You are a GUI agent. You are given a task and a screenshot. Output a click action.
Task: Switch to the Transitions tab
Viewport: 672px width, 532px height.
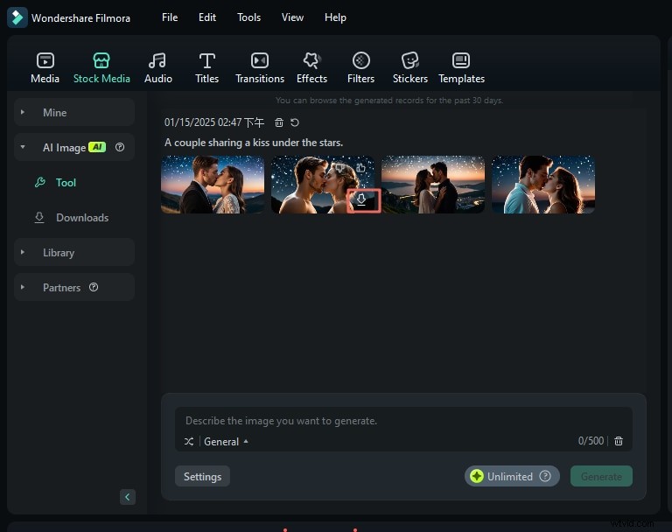tap(260, 68)
